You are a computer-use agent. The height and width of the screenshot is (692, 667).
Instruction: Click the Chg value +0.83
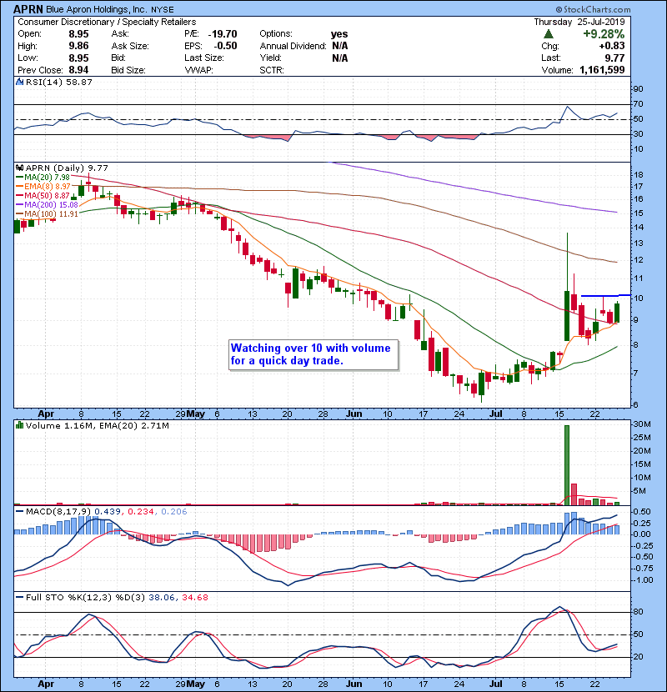[x=612, y=46]
